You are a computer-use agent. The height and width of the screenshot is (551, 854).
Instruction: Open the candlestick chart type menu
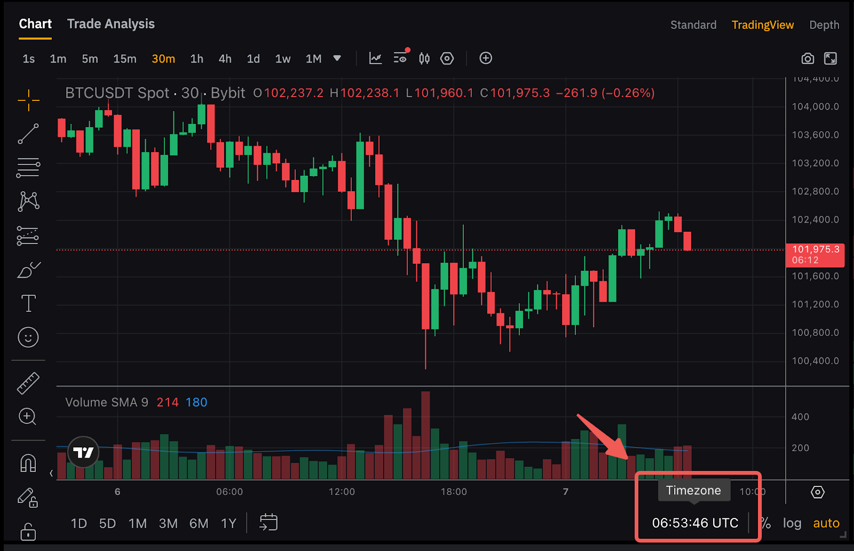(424, 59)
